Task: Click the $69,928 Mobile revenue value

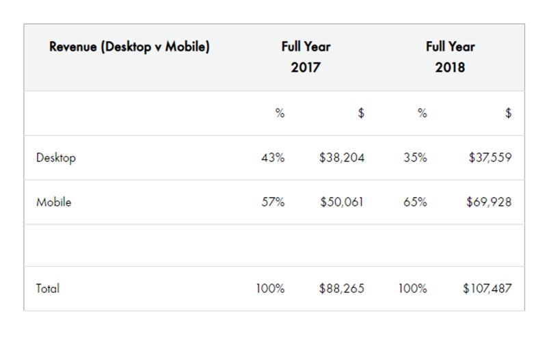Action: tap(489, 202)
